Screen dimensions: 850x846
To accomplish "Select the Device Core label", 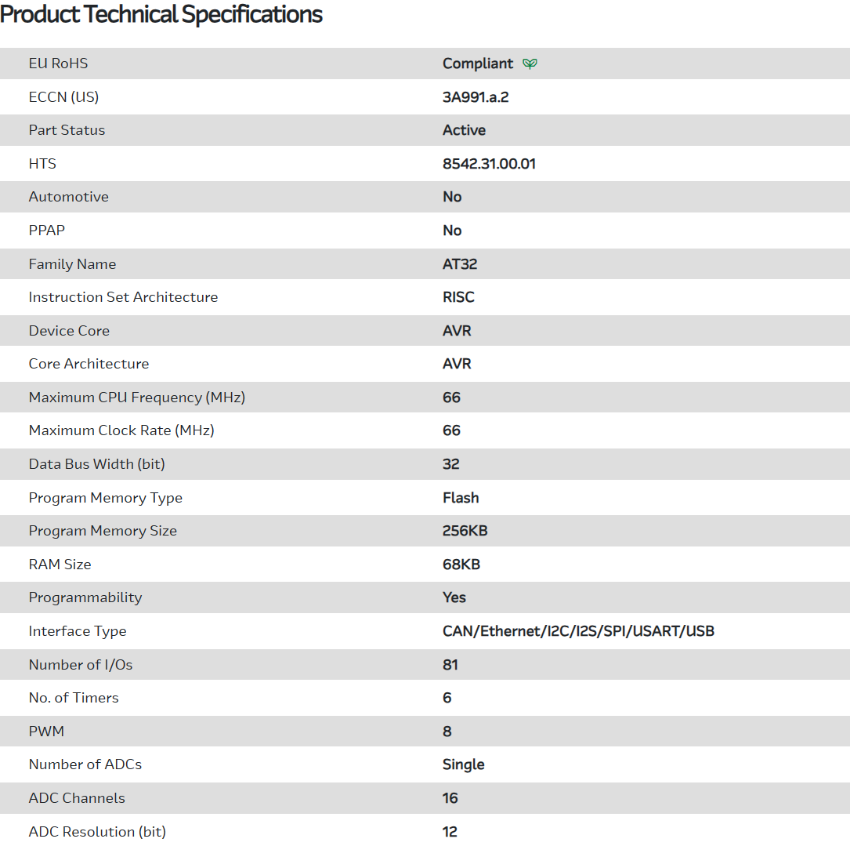I will [x=69, y=331].
